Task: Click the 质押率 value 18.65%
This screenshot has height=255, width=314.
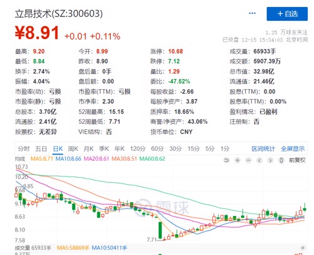Action: [x=184, y=112]
